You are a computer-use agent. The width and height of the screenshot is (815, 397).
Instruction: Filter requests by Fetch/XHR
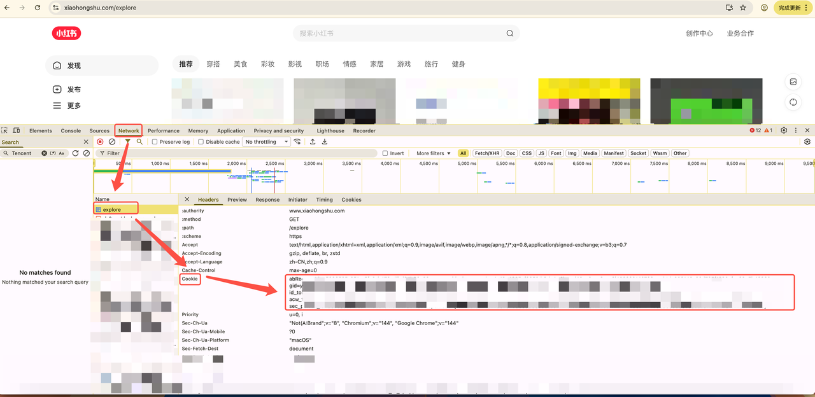[x=487, y=153]
